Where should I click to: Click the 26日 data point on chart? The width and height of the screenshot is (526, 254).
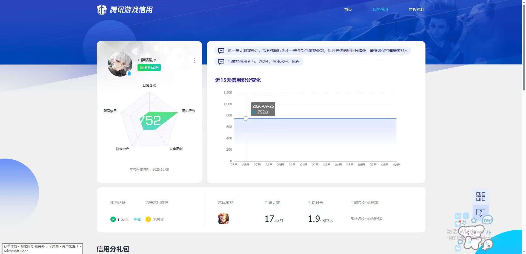[246, 118]
